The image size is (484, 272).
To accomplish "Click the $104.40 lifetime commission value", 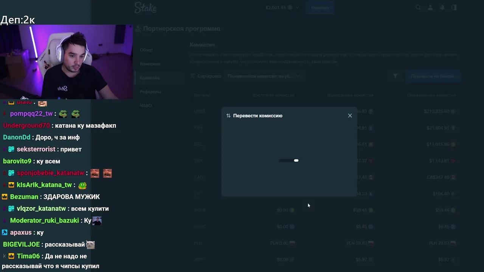I will 441,193.
